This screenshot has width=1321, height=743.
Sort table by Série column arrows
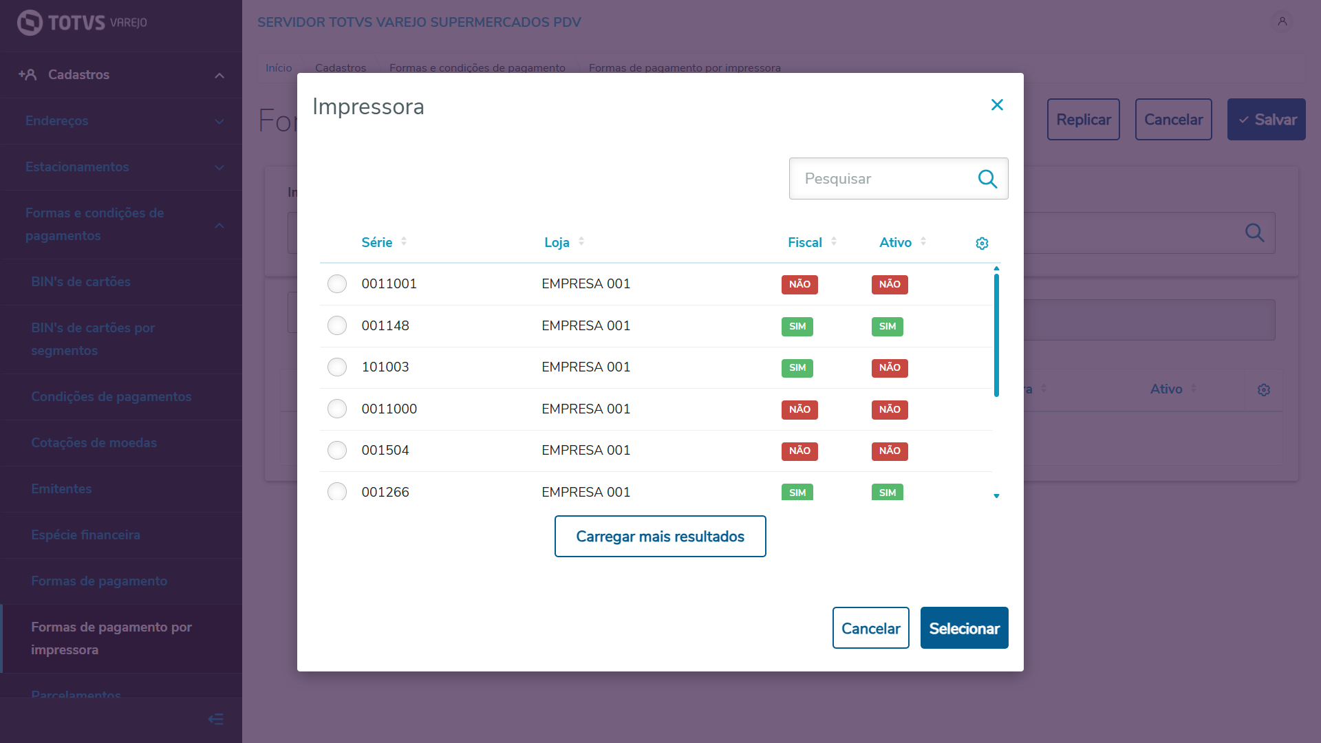click(404, 241)
